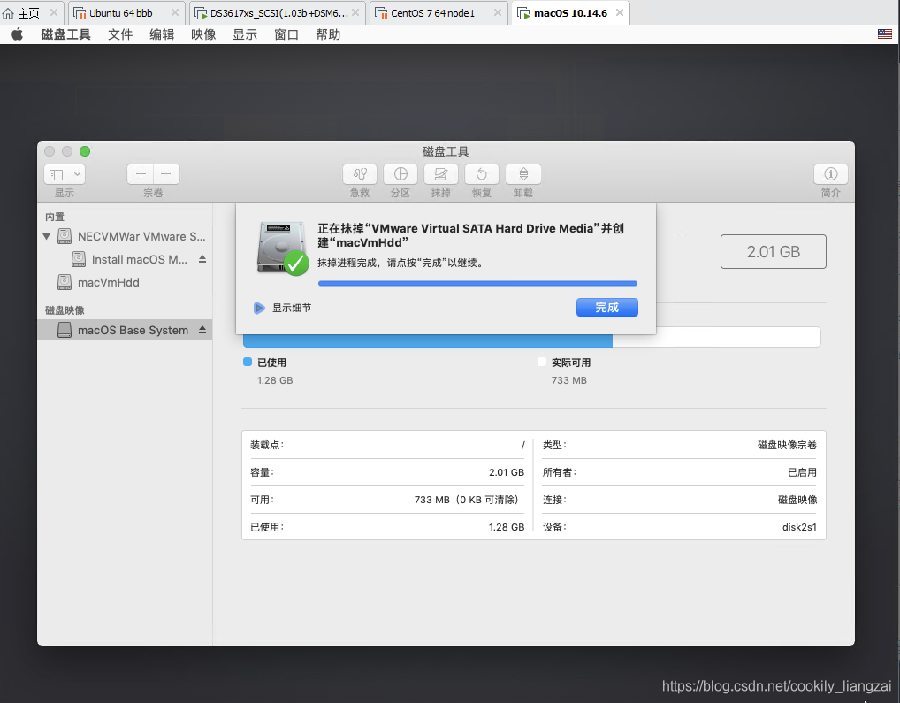This screenshot has height=703, width=900.
Task: Click the 恢复 restore icon
Action: click(482, 174)
